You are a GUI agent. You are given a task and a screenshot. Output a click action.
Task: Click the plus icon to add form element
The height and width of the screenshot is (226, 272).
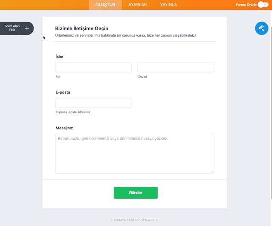[x=27, y=28]
